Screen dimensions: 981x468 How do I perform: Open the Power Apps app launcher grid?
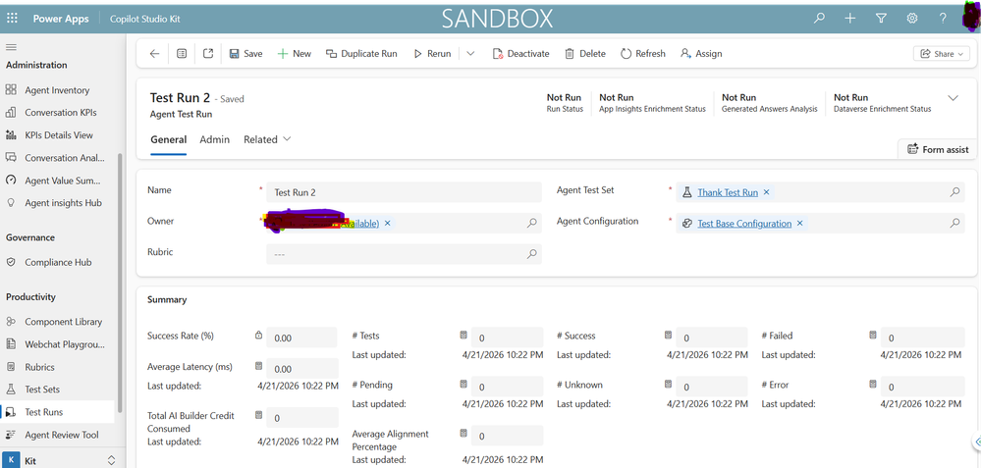pyautogui.click(x=12, y=18)
